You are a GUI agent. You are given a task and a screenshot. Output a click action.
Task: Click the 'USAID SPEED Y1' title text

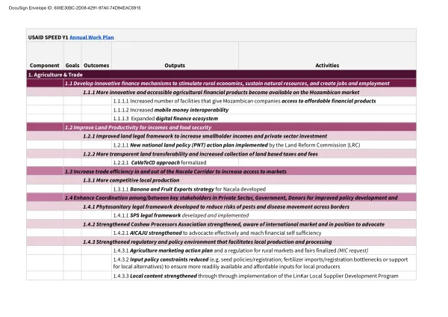[48, 37]
